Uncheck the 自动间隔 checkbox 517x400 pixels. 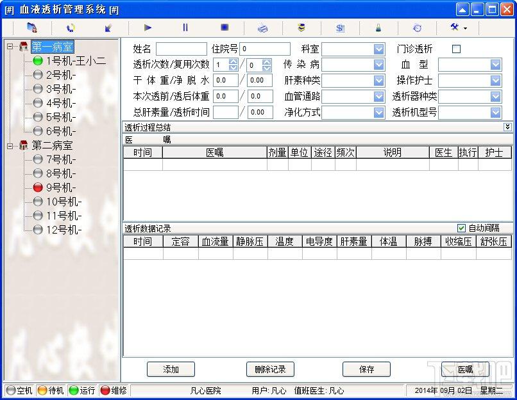461,228
